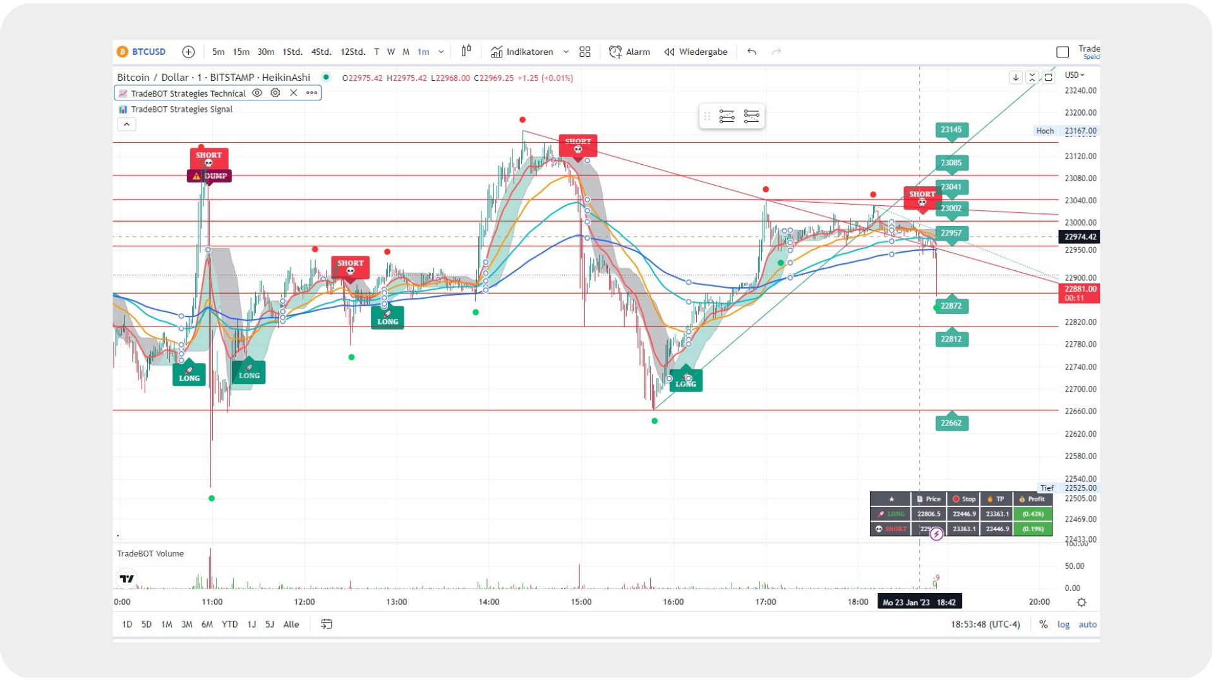This screenshot has width=1213, height=682.
Task: Expand the timeframe dropdown next to 1m
Action: (440, 52)
